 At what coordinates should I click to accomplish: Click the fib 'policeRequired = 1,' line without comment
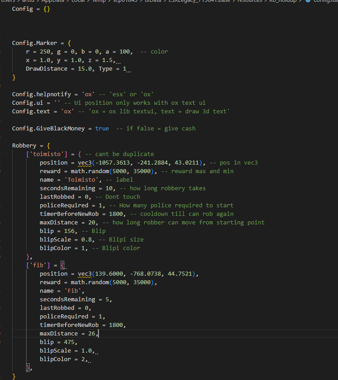coord(72,317)
